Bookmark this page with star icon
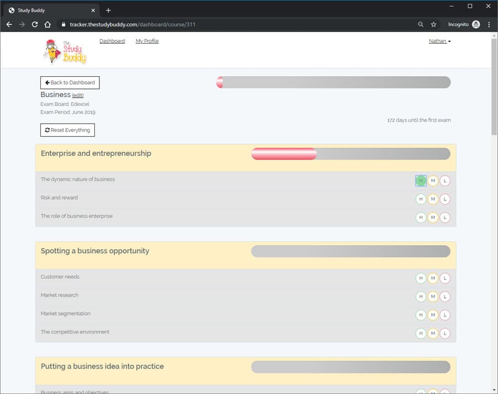 coord(433,24)
